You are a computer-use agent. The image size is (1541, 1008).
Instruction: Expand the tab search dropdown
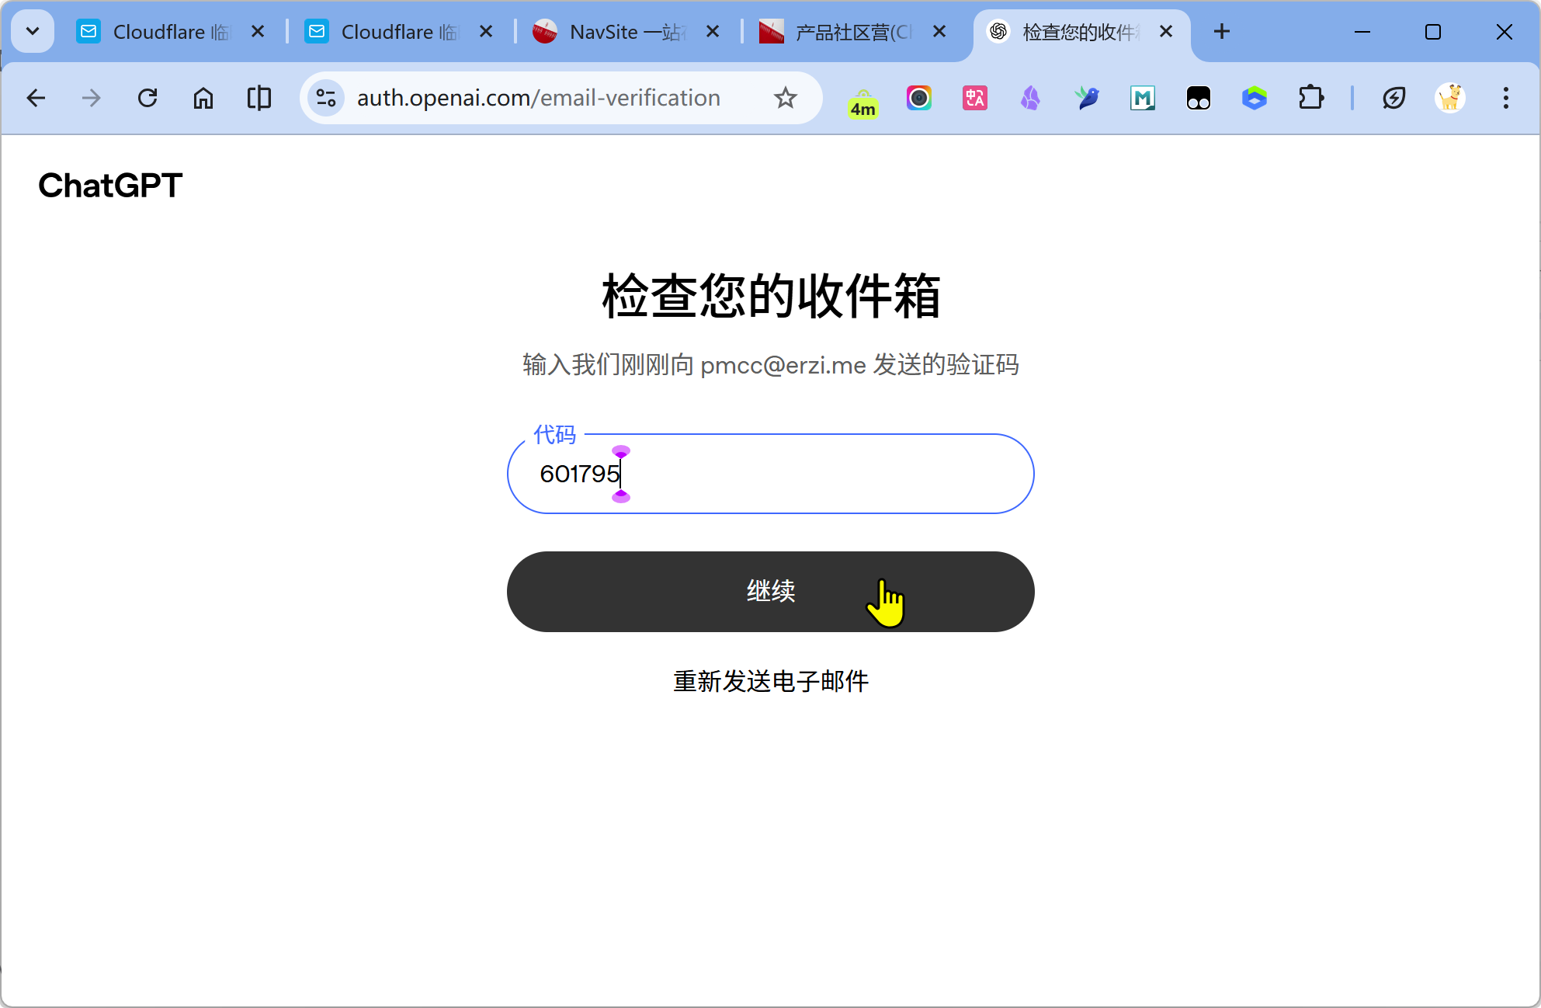pyautogui.click(x=33, y=31)
